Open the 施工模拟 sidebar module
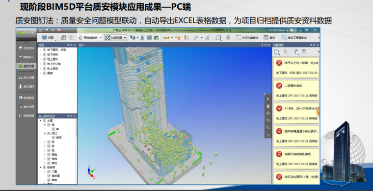Screen dimensions: 373x191 [x=27, y=87]
